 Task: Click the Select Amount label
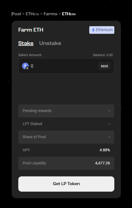click(30, 55)
